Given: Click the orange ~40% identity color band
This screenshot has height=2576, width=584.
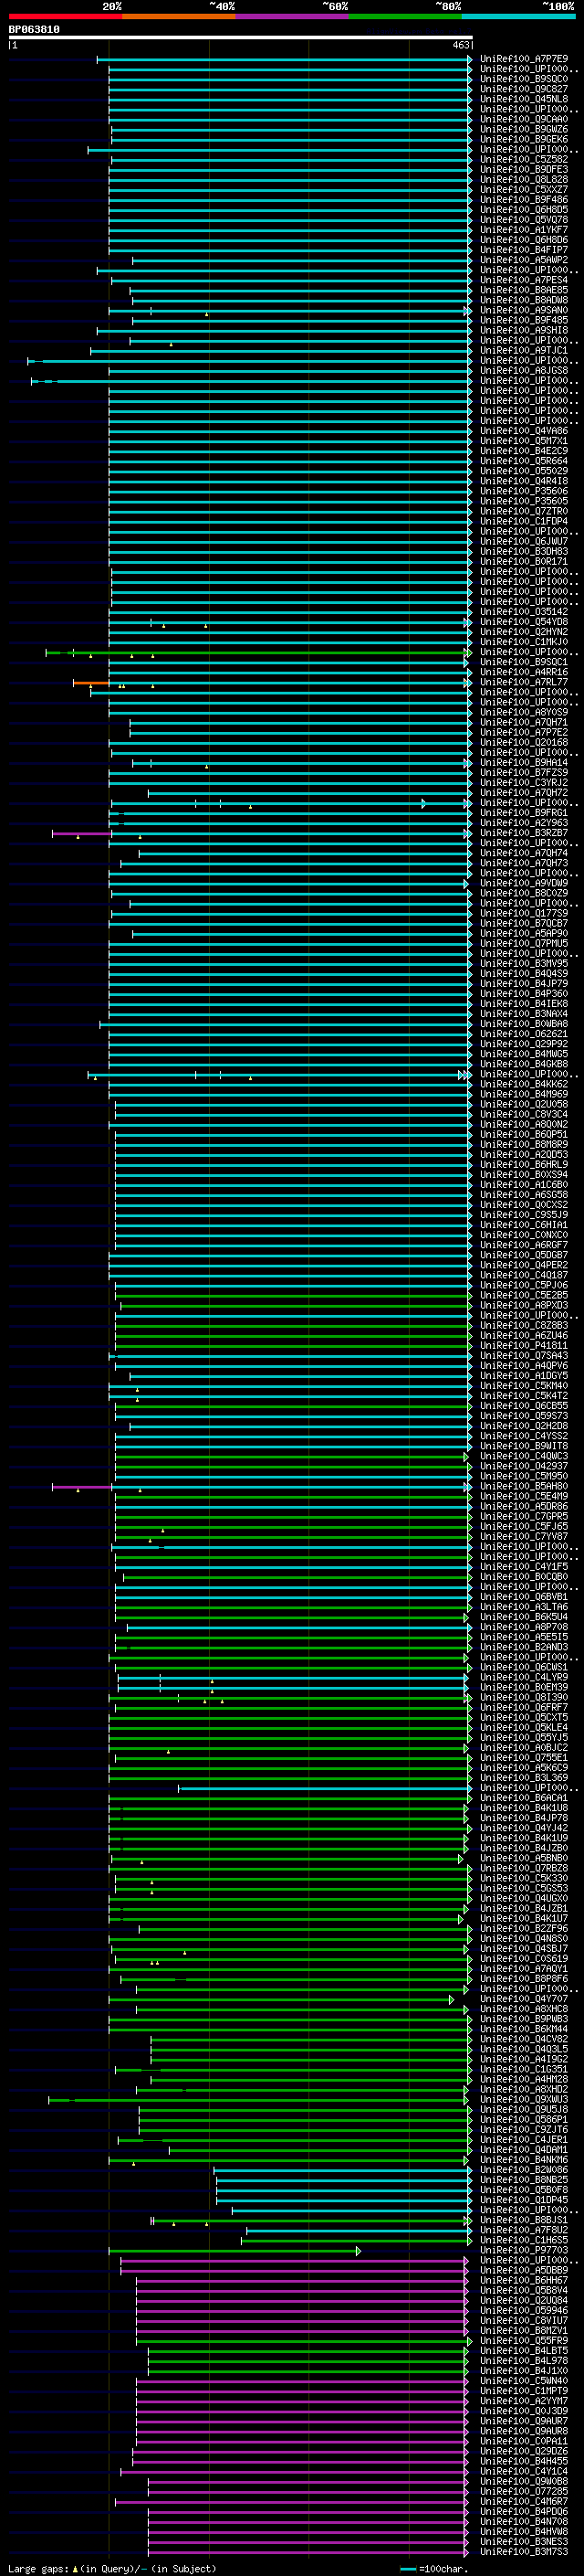Looking at the screenshot, I should click(179, 16).
